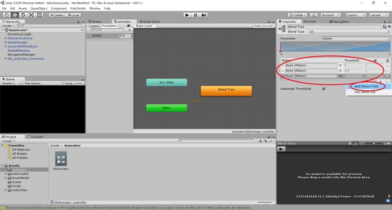The width and height of the screenshot is (392, 210).
Task: Open the Layers dropdown in toolbar
Action: (356, 15)
